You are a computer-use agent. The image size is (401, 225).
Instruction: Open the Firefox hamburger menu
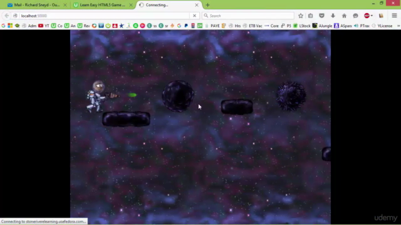(x=394, y=16)
